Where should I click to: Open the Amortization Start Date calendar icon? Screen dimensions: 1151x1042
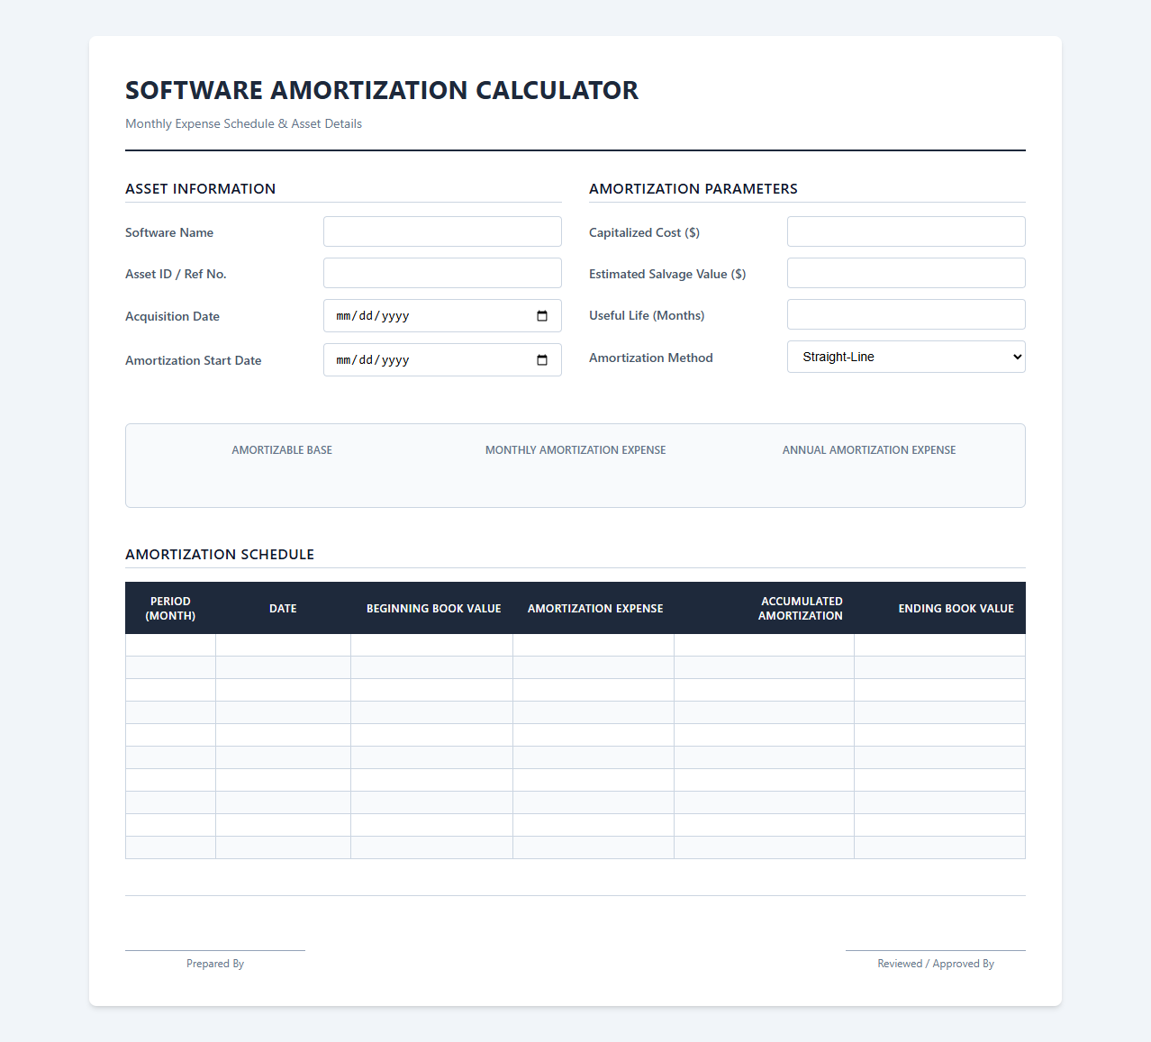click(x=542, y=360)
